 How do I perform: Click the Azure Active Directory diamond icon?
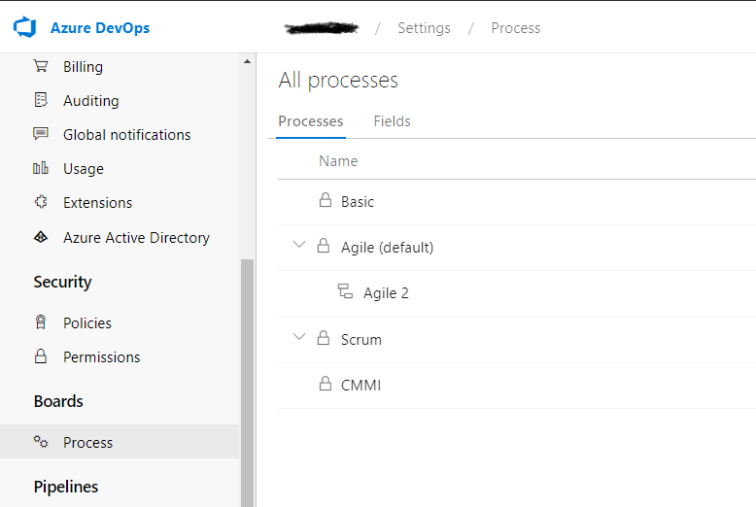[41, 237]
